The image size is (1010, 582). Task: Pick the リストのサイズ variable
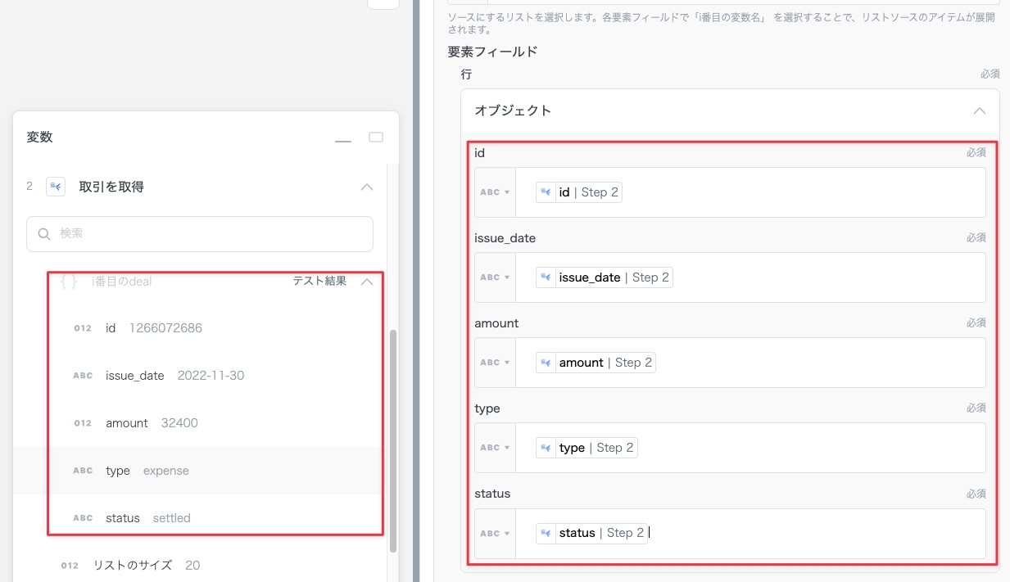pyautogui.click(x=133, y=566)
